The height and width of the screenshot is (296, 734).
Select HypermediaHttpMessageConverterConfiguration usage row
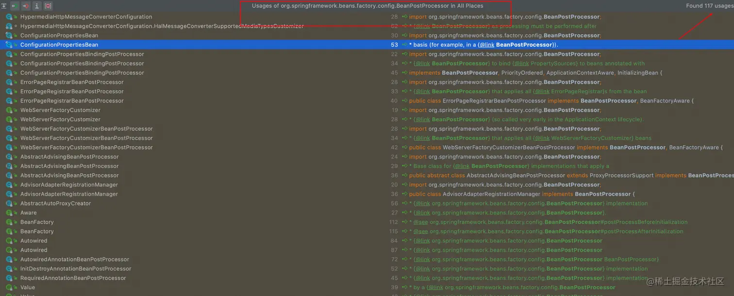367,17
